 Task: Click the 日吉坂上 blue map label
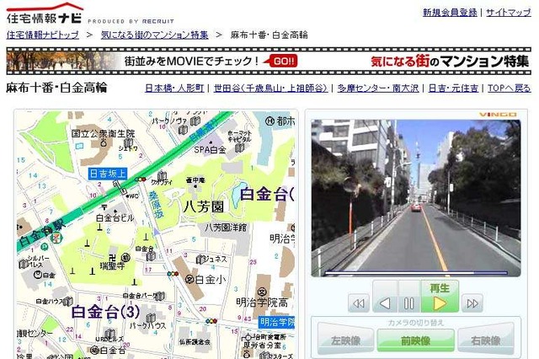pos(108,174)
